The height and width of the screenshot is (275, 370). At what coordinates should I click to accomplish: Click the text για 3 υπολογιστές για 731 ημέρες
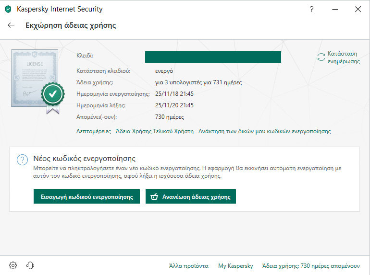(x=198, y=82)
